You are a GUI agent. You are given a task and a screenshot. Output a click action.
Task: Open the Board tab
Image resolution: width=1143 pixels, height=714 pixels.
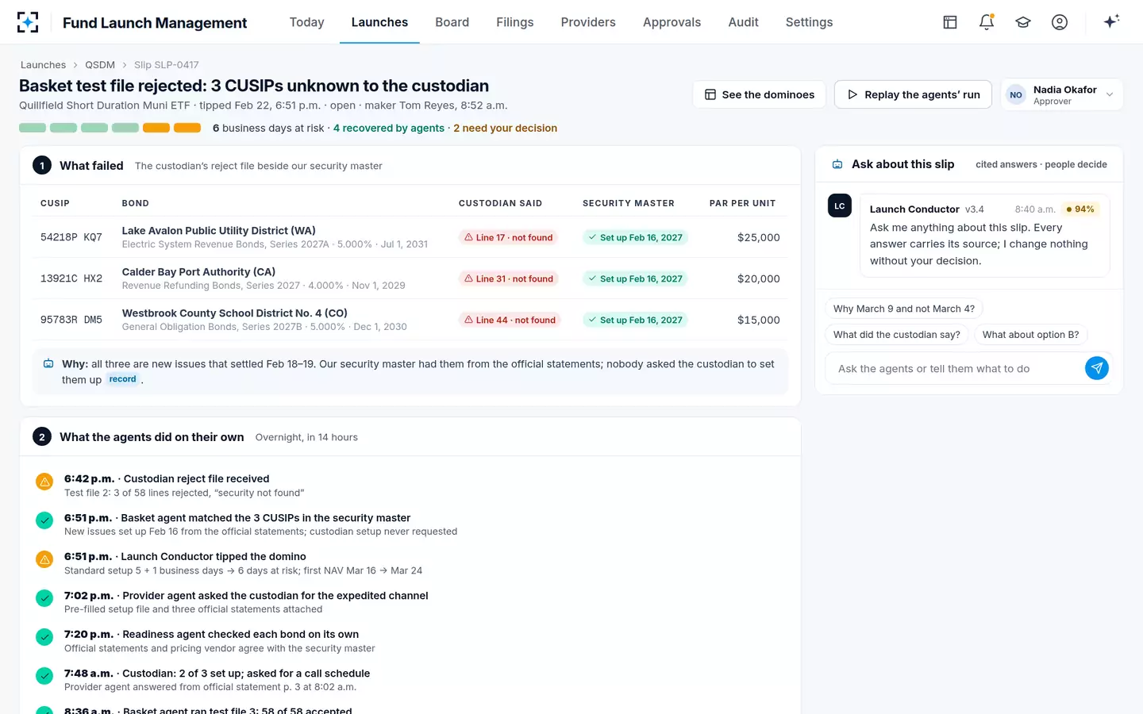click(452, 22)
